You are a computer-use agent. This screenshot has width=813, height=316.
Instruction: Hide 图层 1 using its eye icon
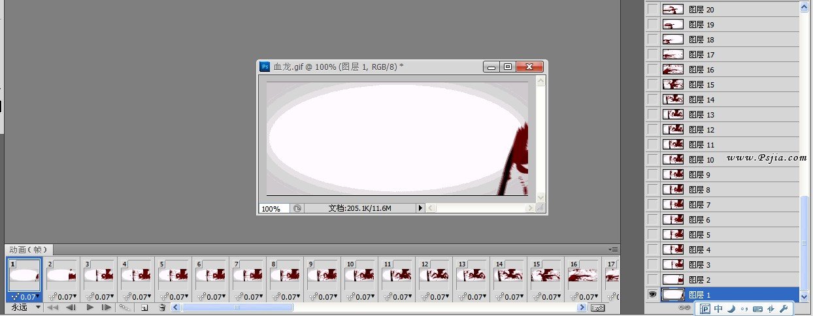click(652, 294)
